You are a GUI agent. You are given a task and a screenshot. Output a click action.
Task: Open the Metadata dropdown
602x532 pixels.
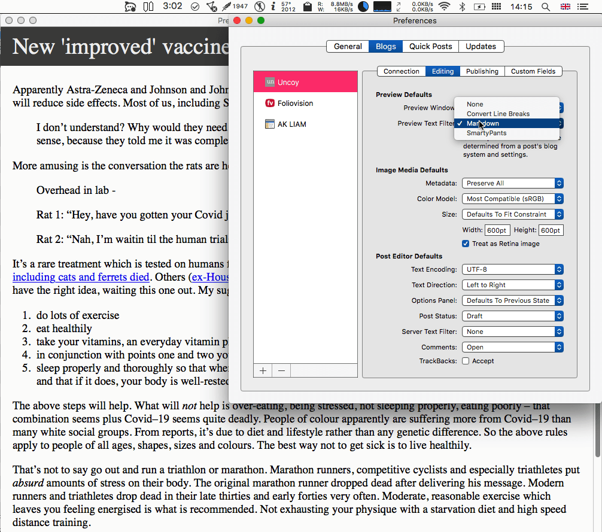tap(513, 183)
